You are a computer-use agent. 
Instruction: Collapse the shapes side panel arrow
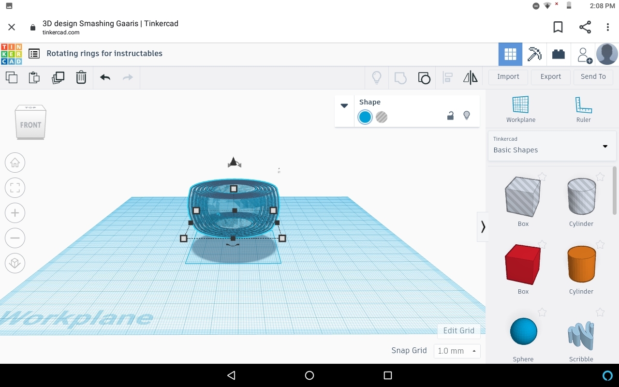(483, 226)
